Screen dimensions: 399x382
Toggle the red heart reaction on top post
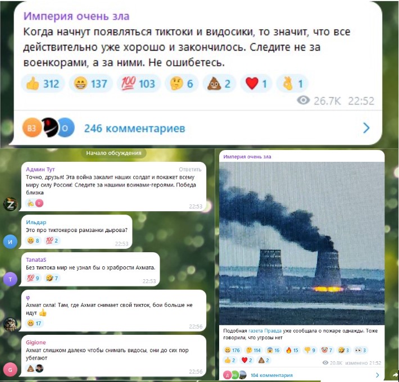pos(256,84)
